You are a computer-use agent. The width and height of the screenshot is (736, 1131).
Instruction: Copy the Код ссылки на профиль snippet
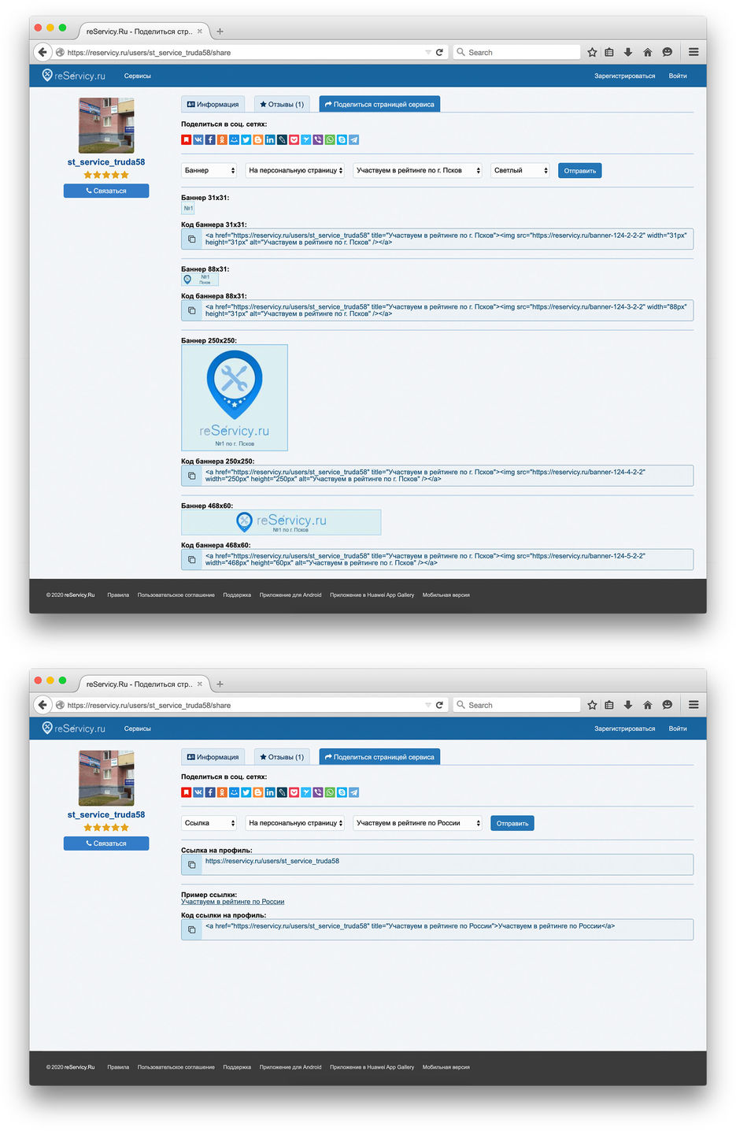(191, 929)
